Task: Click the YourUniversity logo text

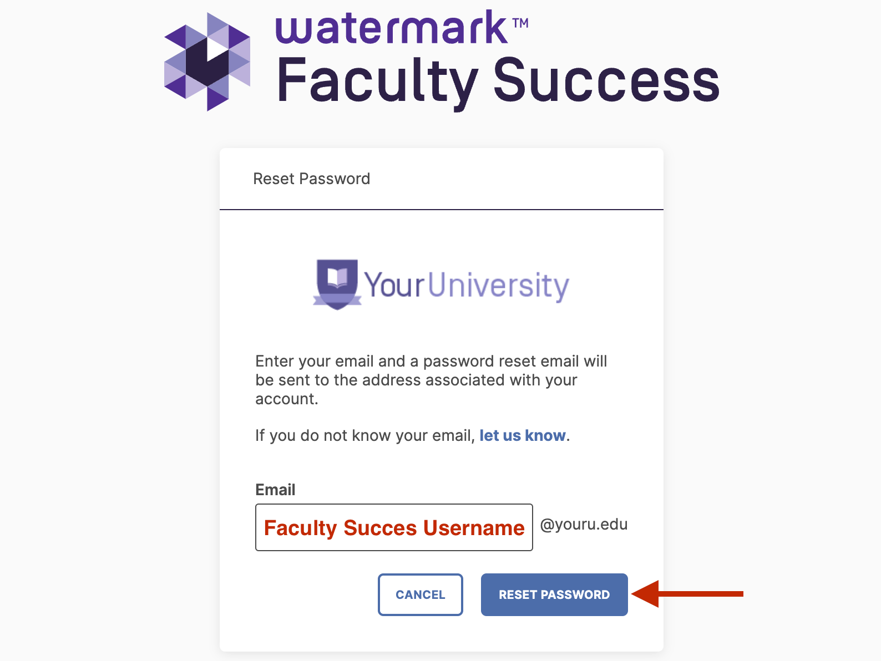Action: (x=467, y=286)
